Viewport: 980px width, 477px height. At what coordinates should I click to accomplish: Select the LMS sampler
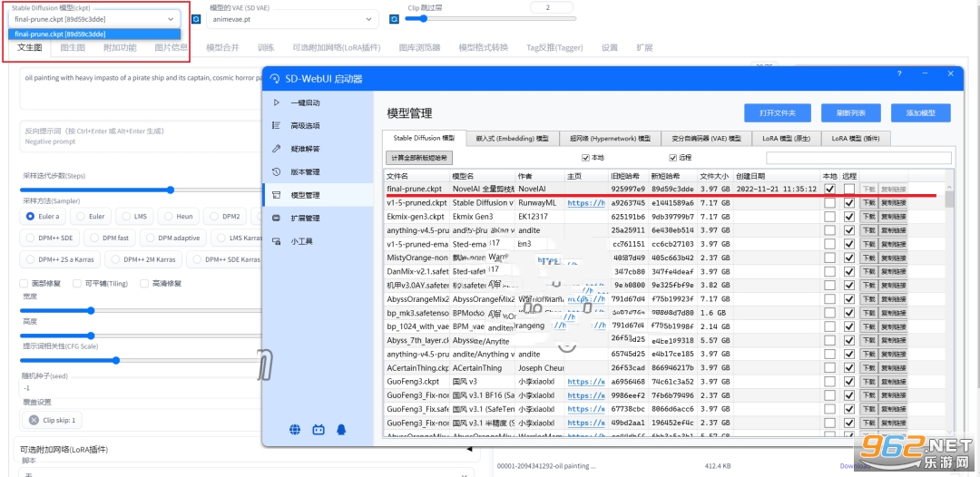pyautogui.click(x=133, y=217)
